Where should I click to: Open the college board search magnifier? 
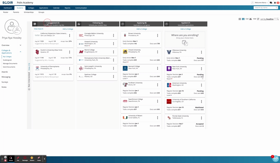pyautogui.click(x=278, y=19)
